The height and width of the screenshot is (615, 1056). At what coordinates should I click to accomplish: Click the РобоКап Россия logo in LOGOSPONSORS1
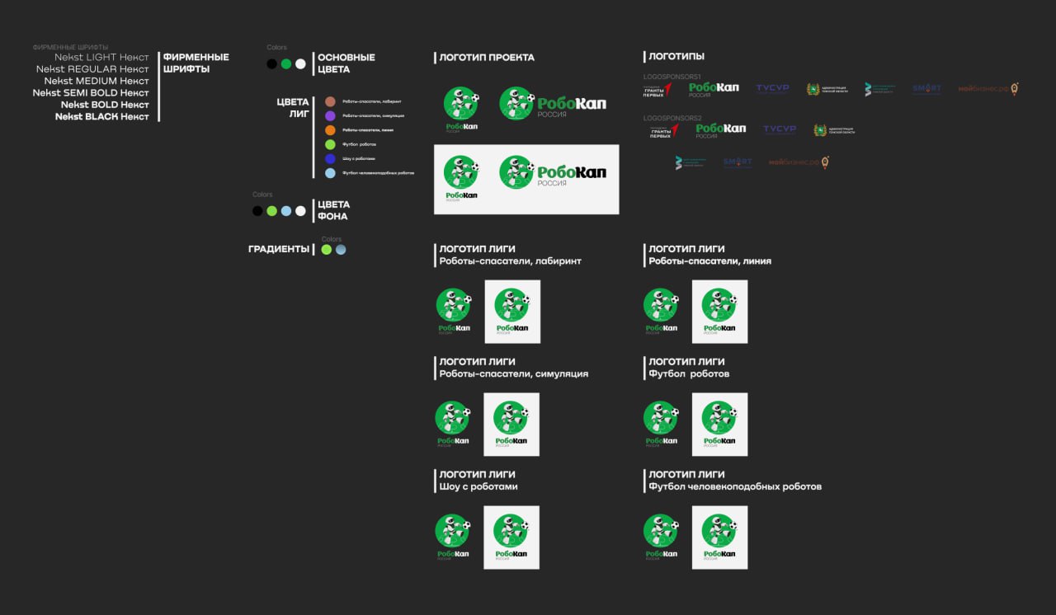tap(714, 89)
